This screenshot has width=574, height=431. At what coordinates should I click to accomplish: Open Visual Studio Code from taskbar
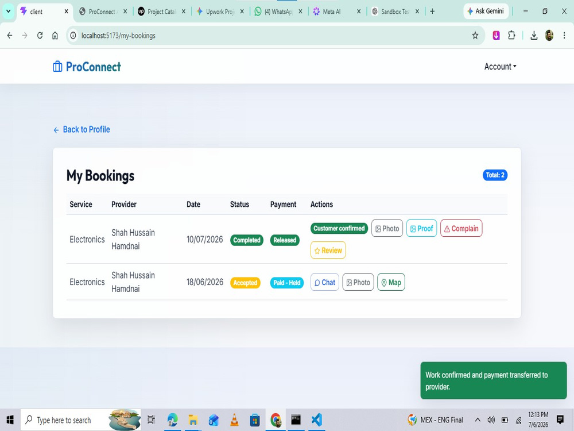pyautogui.click(x=317, y=420)
